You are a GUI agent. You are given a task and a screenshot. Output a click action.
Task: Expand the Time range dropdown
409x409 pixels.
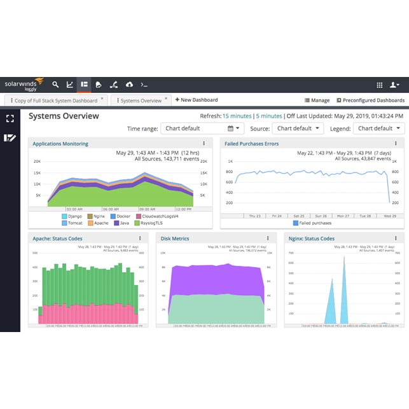(200, 128)
